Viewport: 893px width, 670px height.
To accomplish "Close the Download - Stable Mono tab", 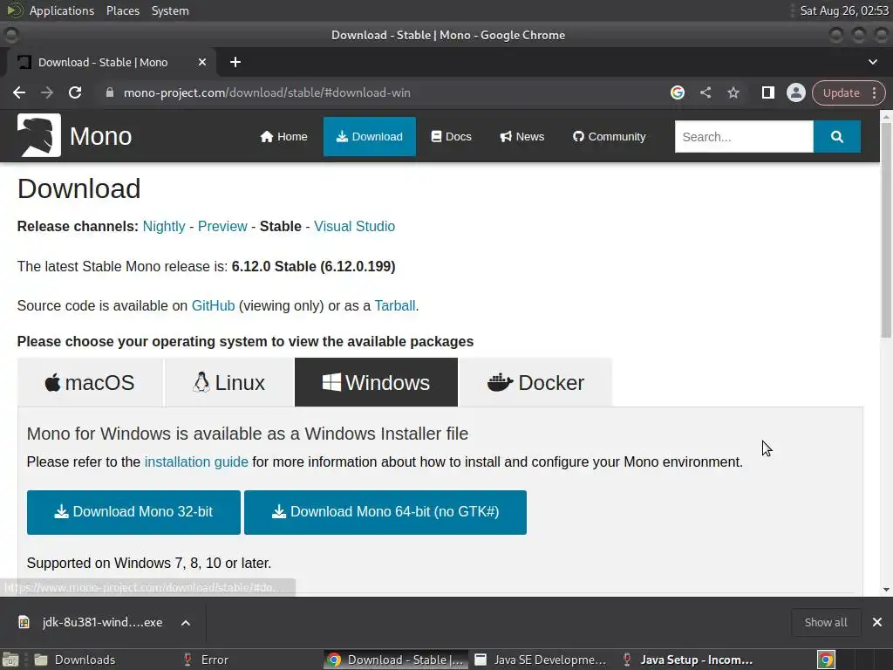I will coord(202,62).
